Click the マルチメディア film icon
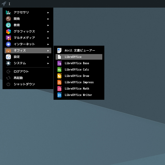Screen dimensions: 165x165 [x=8, y=38]
